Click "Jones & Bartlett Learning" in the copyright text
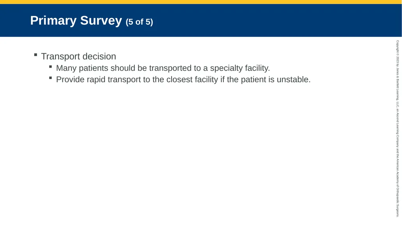 pos(398,84)
